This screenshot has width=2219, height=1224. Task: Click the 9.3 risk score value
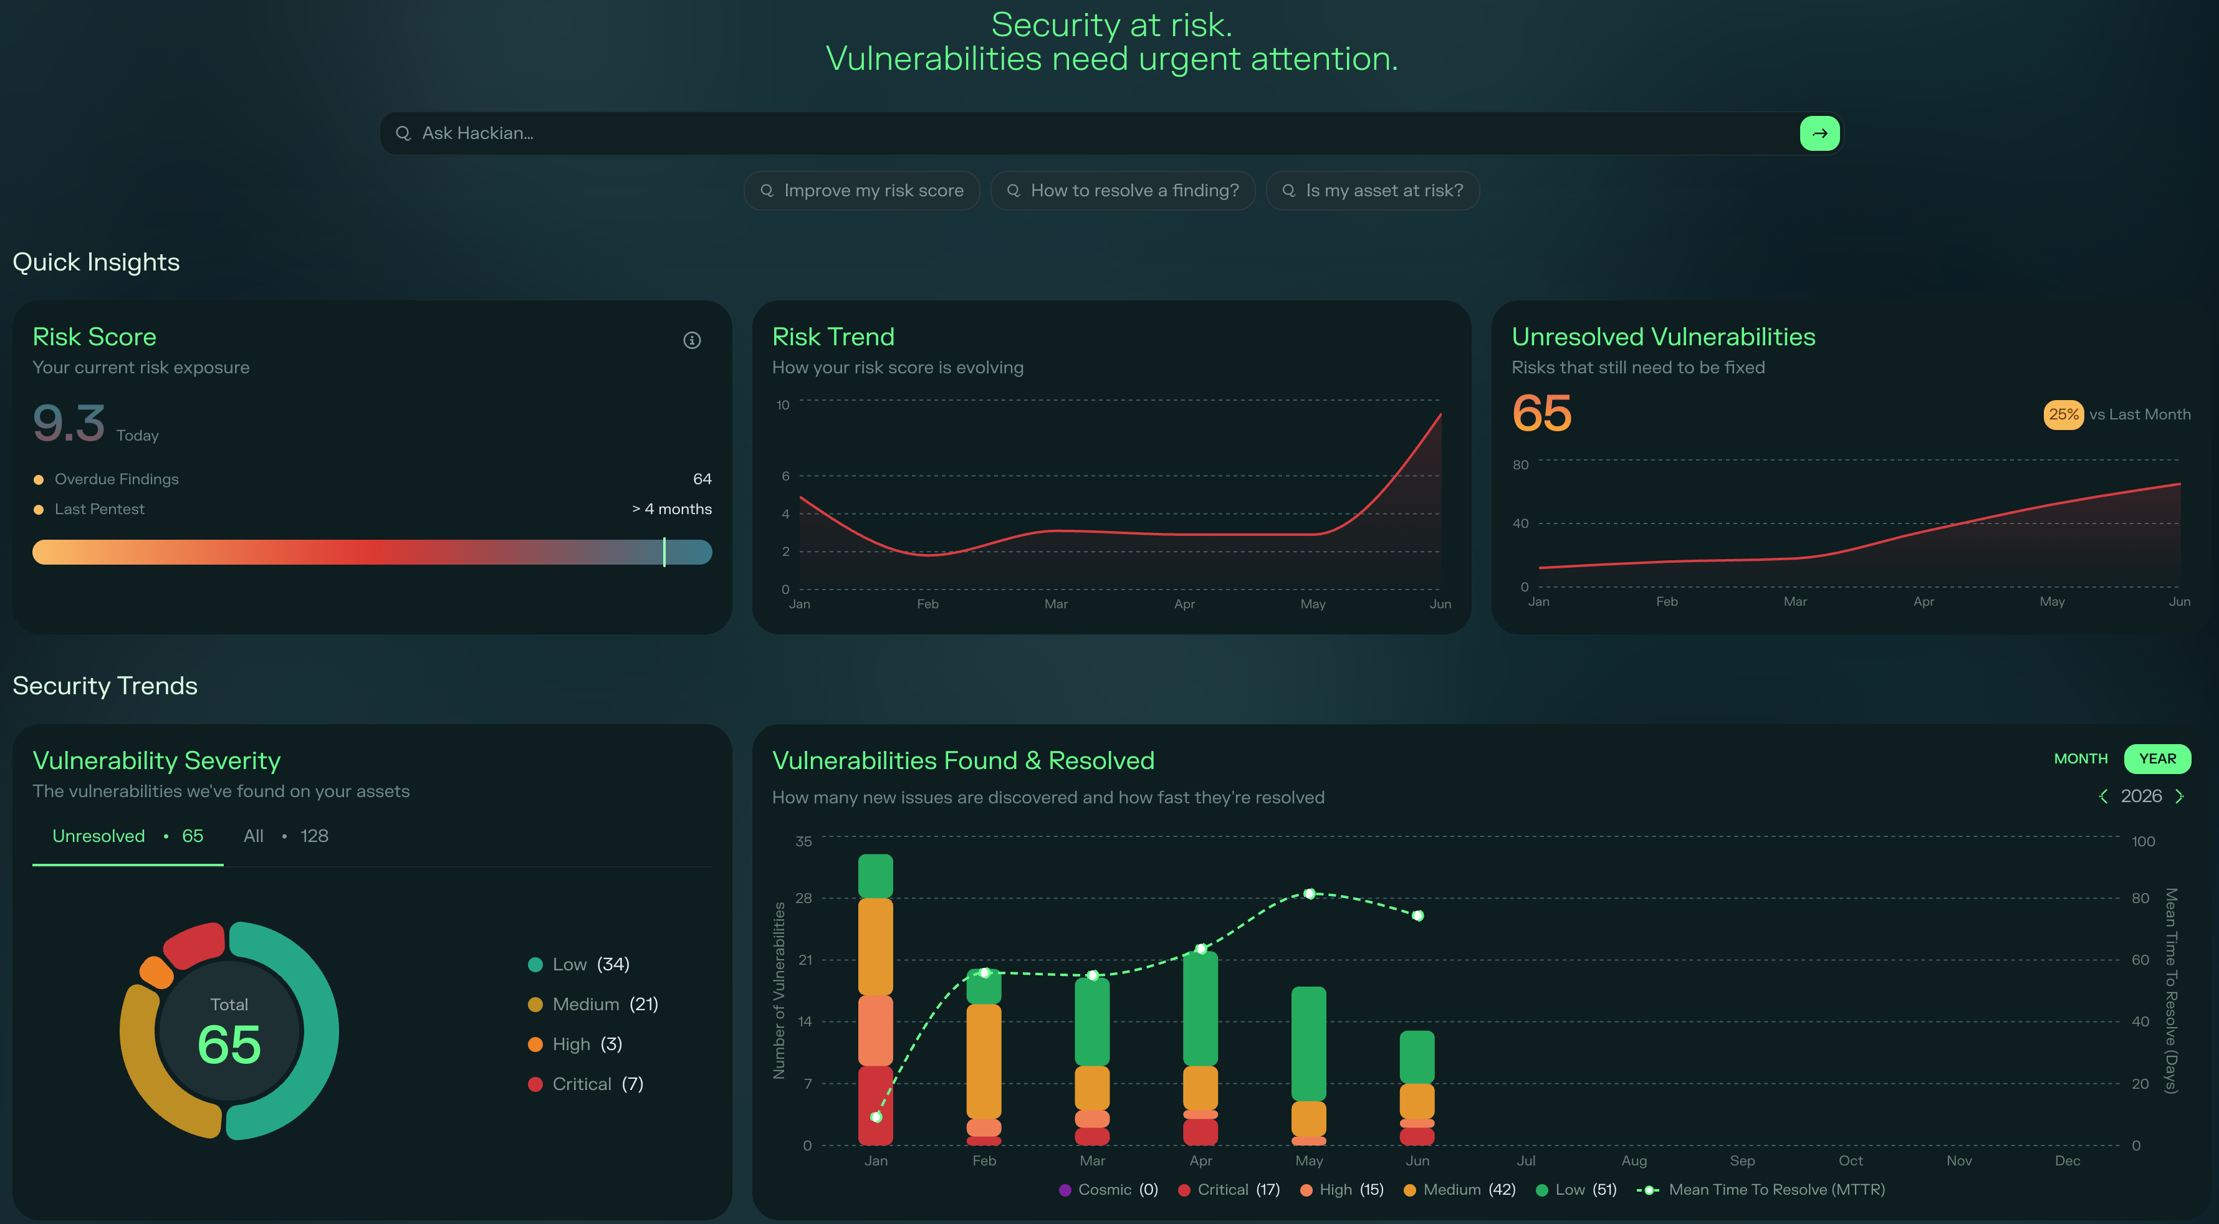click(69, 424)
